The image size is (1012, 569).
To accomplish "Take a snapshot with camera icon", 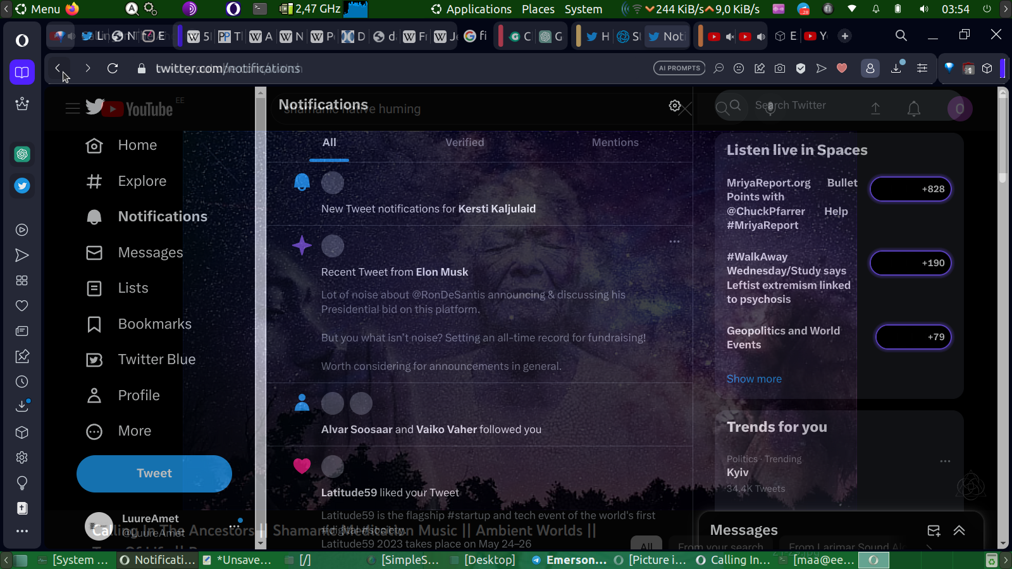I will 780,68.
